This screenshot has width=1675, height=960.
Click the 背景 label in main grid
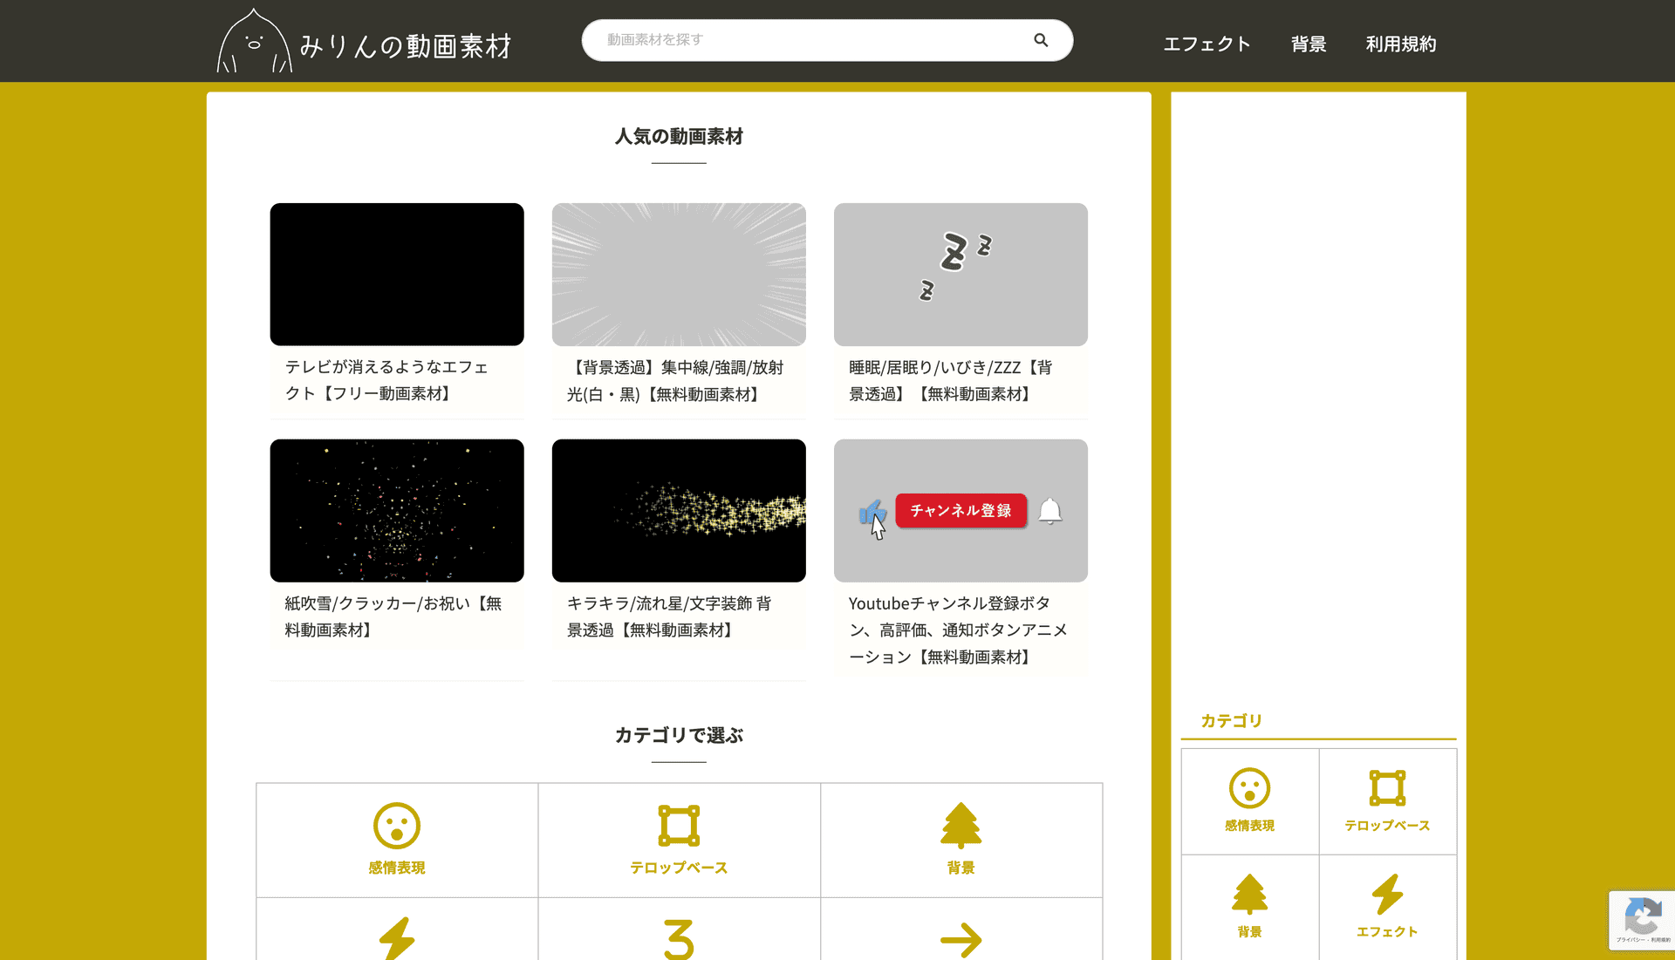pyautogui.click(x=961, y=868)
